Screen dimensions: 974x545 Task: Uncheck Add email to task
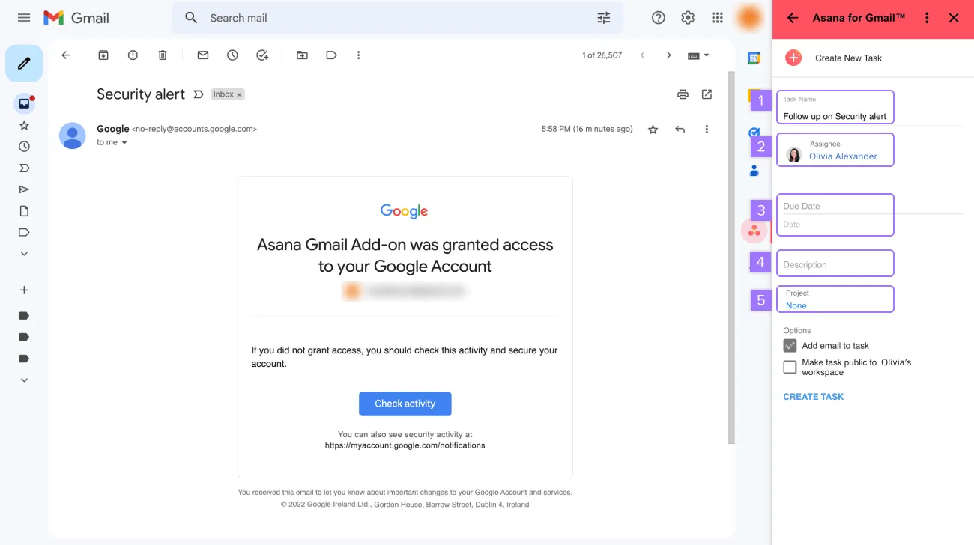pyautogui.click(x=790, y=345)
